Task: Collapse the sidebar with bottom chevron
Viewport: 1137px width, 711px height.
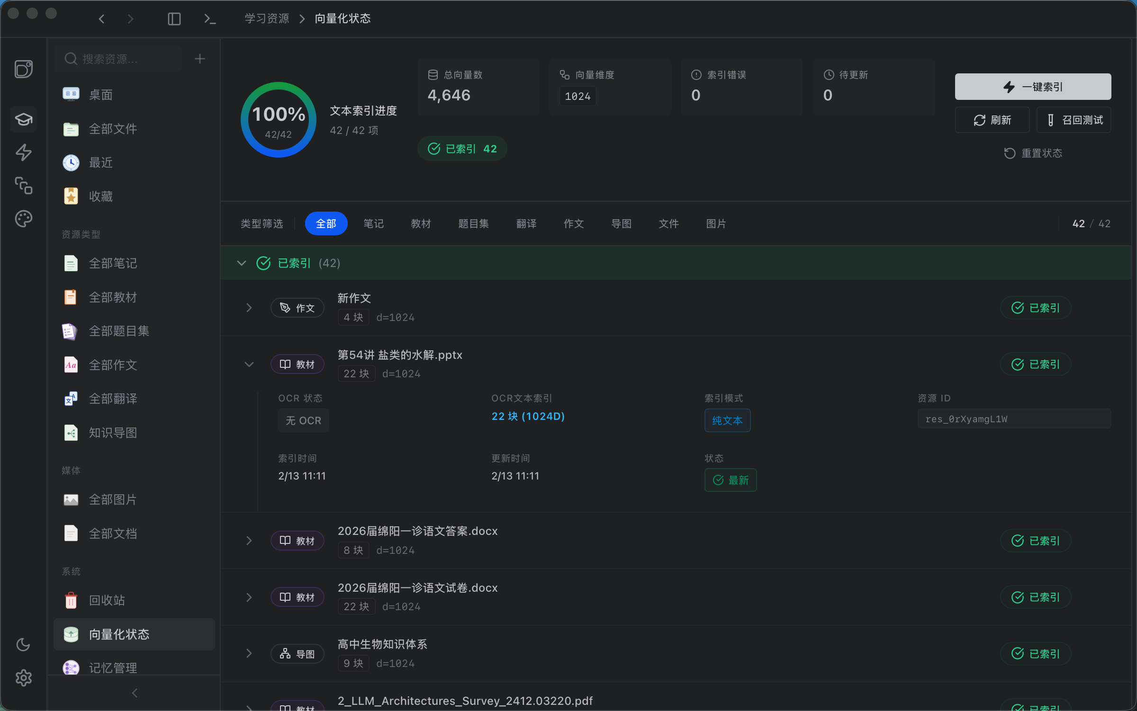Action: [x=135, y=693]
